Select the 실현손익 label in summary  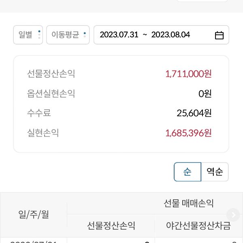click(x=43, y=133)
